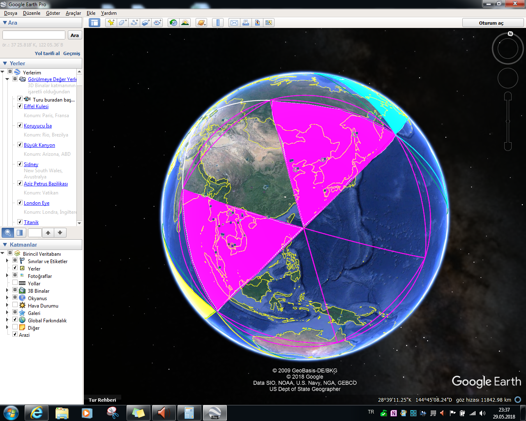Image resolution: width=526 pixels, height=421 pixels.
Task: Click the red speaker icon in the system tray
Action: [x=443, y=413]
